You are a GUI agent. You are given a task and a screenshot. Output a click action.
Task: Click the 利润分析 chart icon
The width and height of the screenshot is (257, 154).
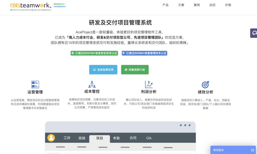[149, 84]
